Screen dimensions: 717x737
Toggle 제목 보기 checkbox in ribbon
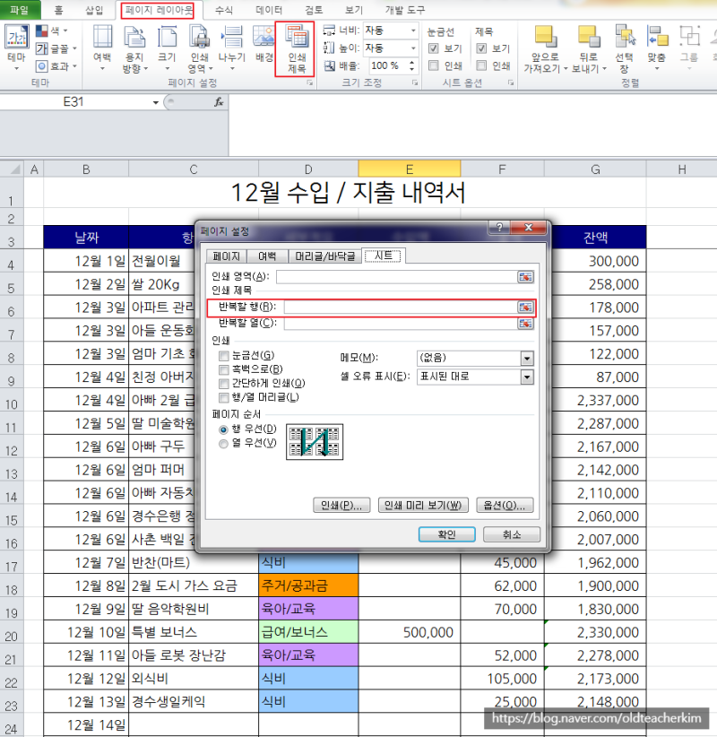coord(481,48)
